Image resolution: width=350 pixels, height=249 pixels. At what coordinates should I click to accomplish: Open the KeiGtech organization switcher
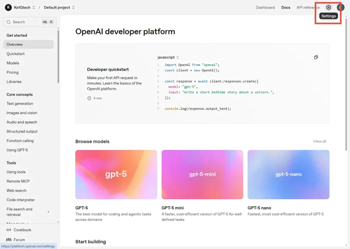[24, 8]
